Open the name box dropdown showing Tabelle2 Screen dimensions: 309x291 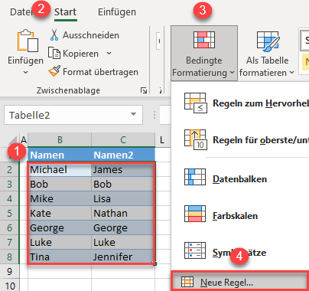pos(133,114)
